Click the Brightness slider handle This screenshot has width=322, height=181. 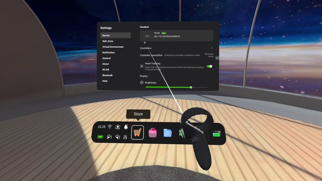[191, 87]
